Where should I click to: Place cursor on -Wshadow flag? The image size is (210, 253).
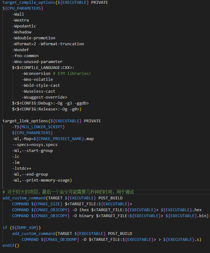pos(22,32)
